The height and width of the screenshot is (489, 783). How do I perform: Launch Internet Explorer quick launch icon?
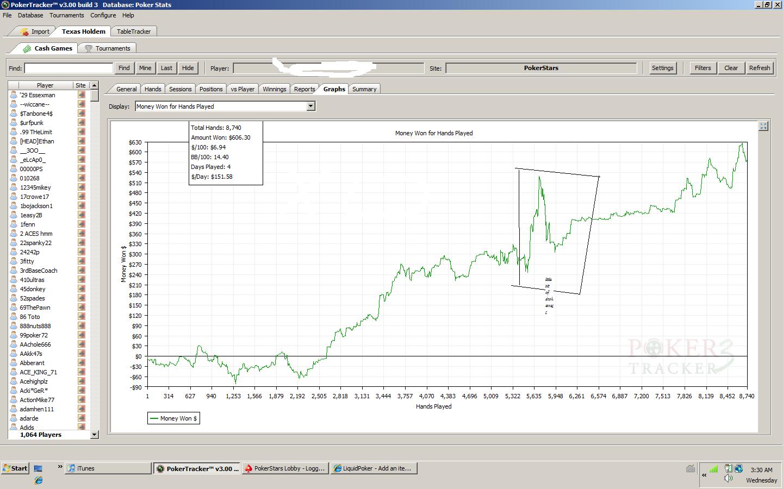click(38, 480)
